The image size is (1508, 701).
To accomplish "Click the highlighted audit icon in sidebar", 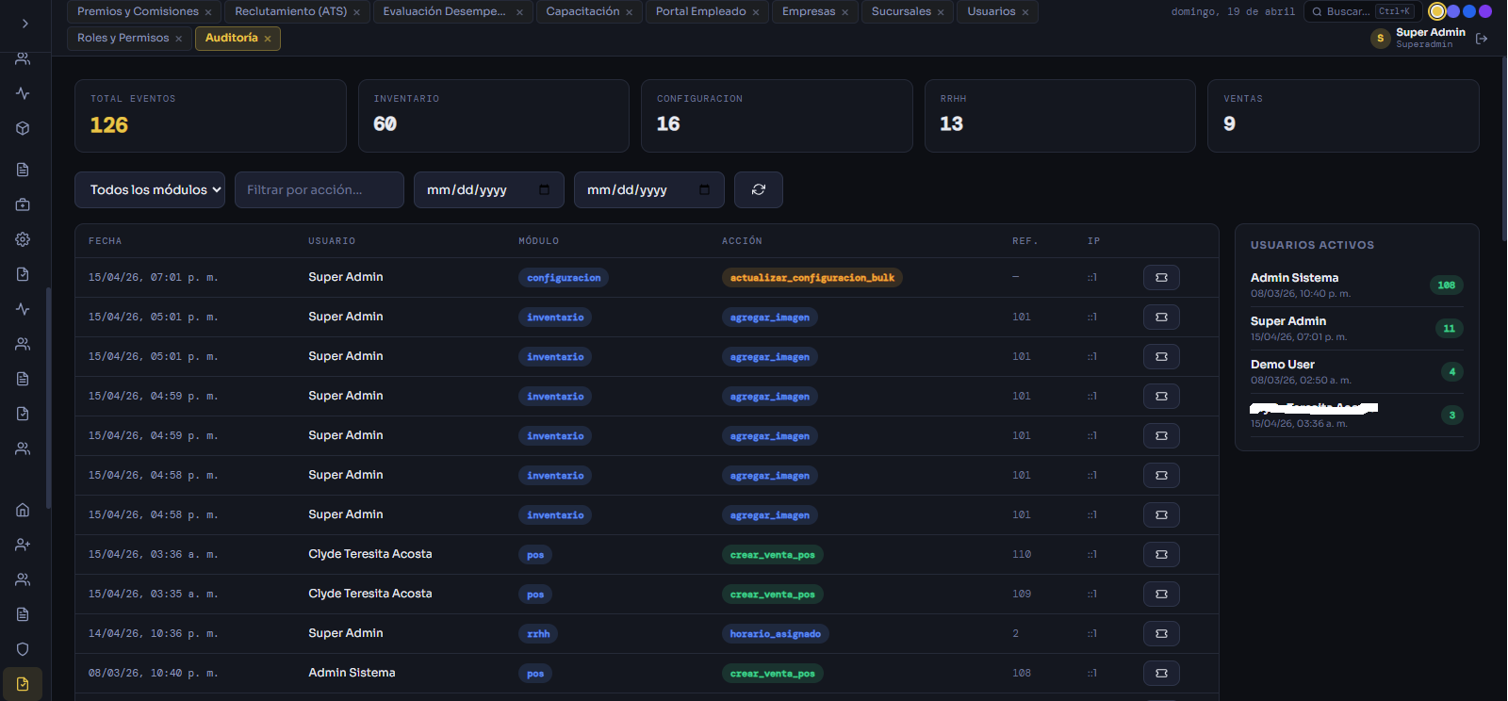I will [x=23, y=684].
